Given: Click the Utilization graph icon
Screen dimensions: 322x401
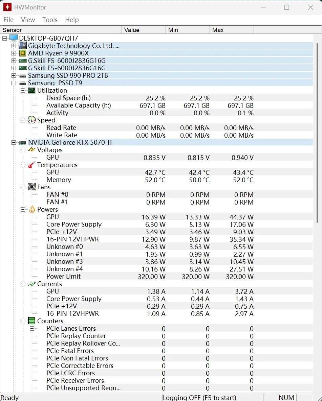Looking at the screenshot, I should coord(31,90).
